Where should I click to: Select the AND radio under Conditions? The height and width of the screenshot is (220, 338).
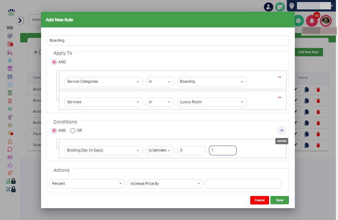coord(54,130)
